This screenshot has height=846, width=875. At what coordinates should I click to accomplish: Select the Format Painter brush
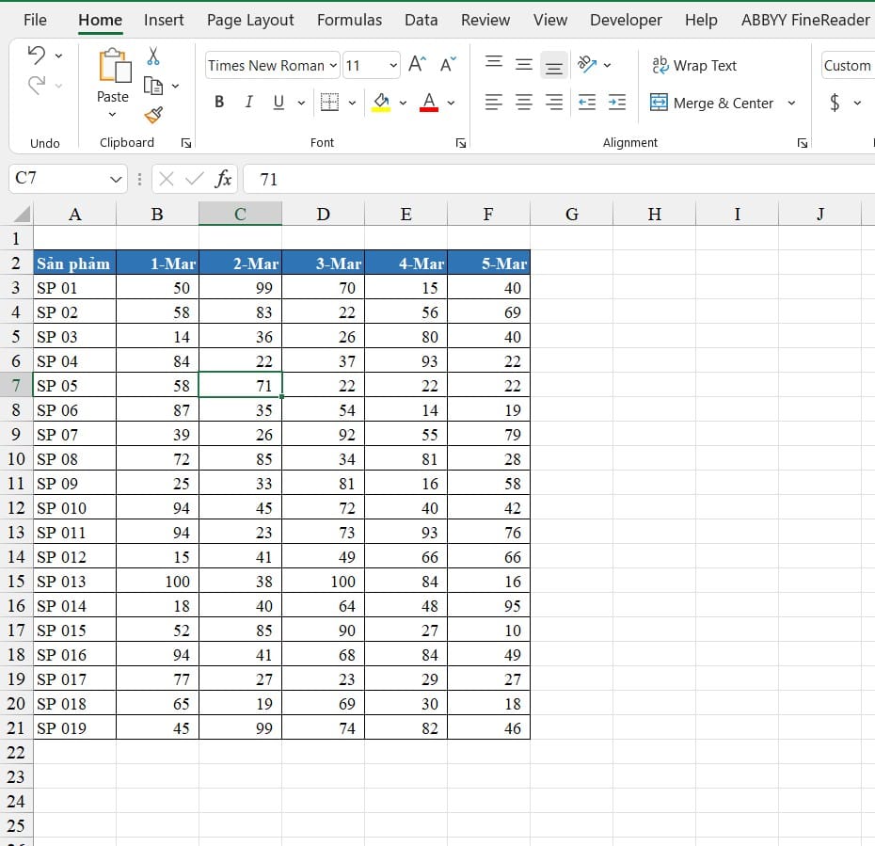pyautogui.click(x=153, y=115)
